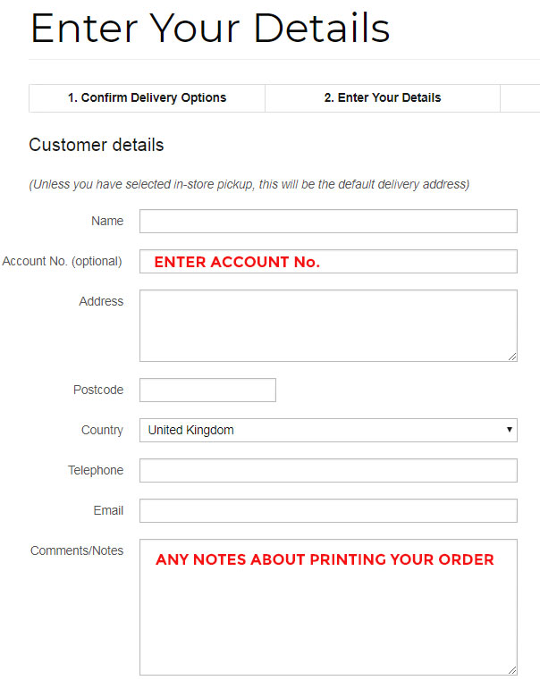
Task: Open the Country dropdown showing United Kingdom
Action: [x=328, y=430]
